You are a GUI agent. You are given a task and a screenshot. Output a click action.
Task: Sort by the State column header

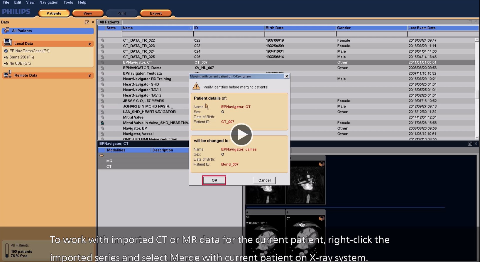click(x=114, y=28)
